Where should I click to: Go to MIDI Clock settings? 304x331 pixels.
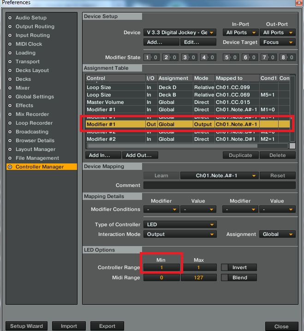[x=29, y=44]
